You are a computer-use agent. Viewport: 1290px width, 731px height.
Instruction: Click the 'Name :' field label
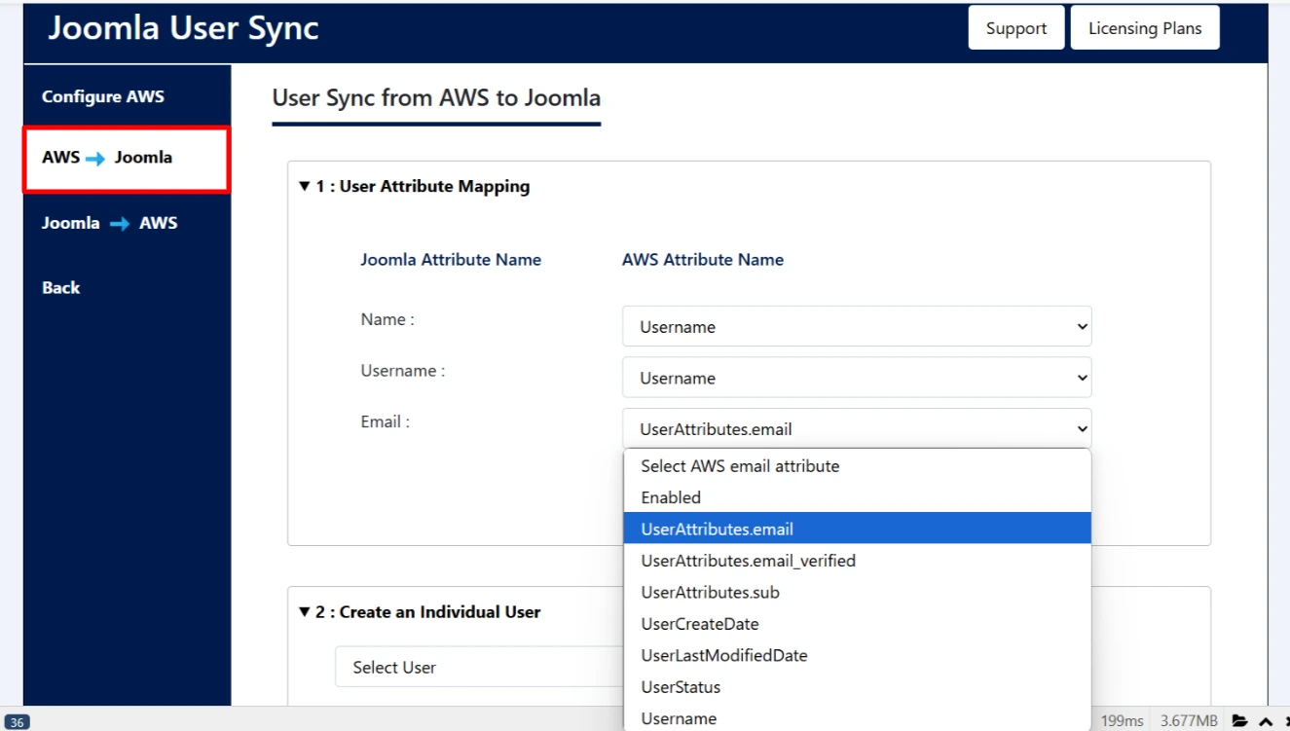tap(387, 319)
